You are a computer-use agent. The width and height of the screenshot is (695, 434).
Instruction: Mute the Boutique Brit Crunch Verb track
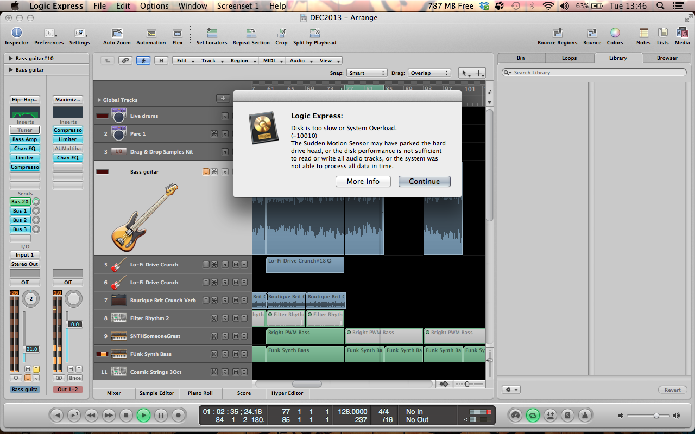(x=236, y=301)
